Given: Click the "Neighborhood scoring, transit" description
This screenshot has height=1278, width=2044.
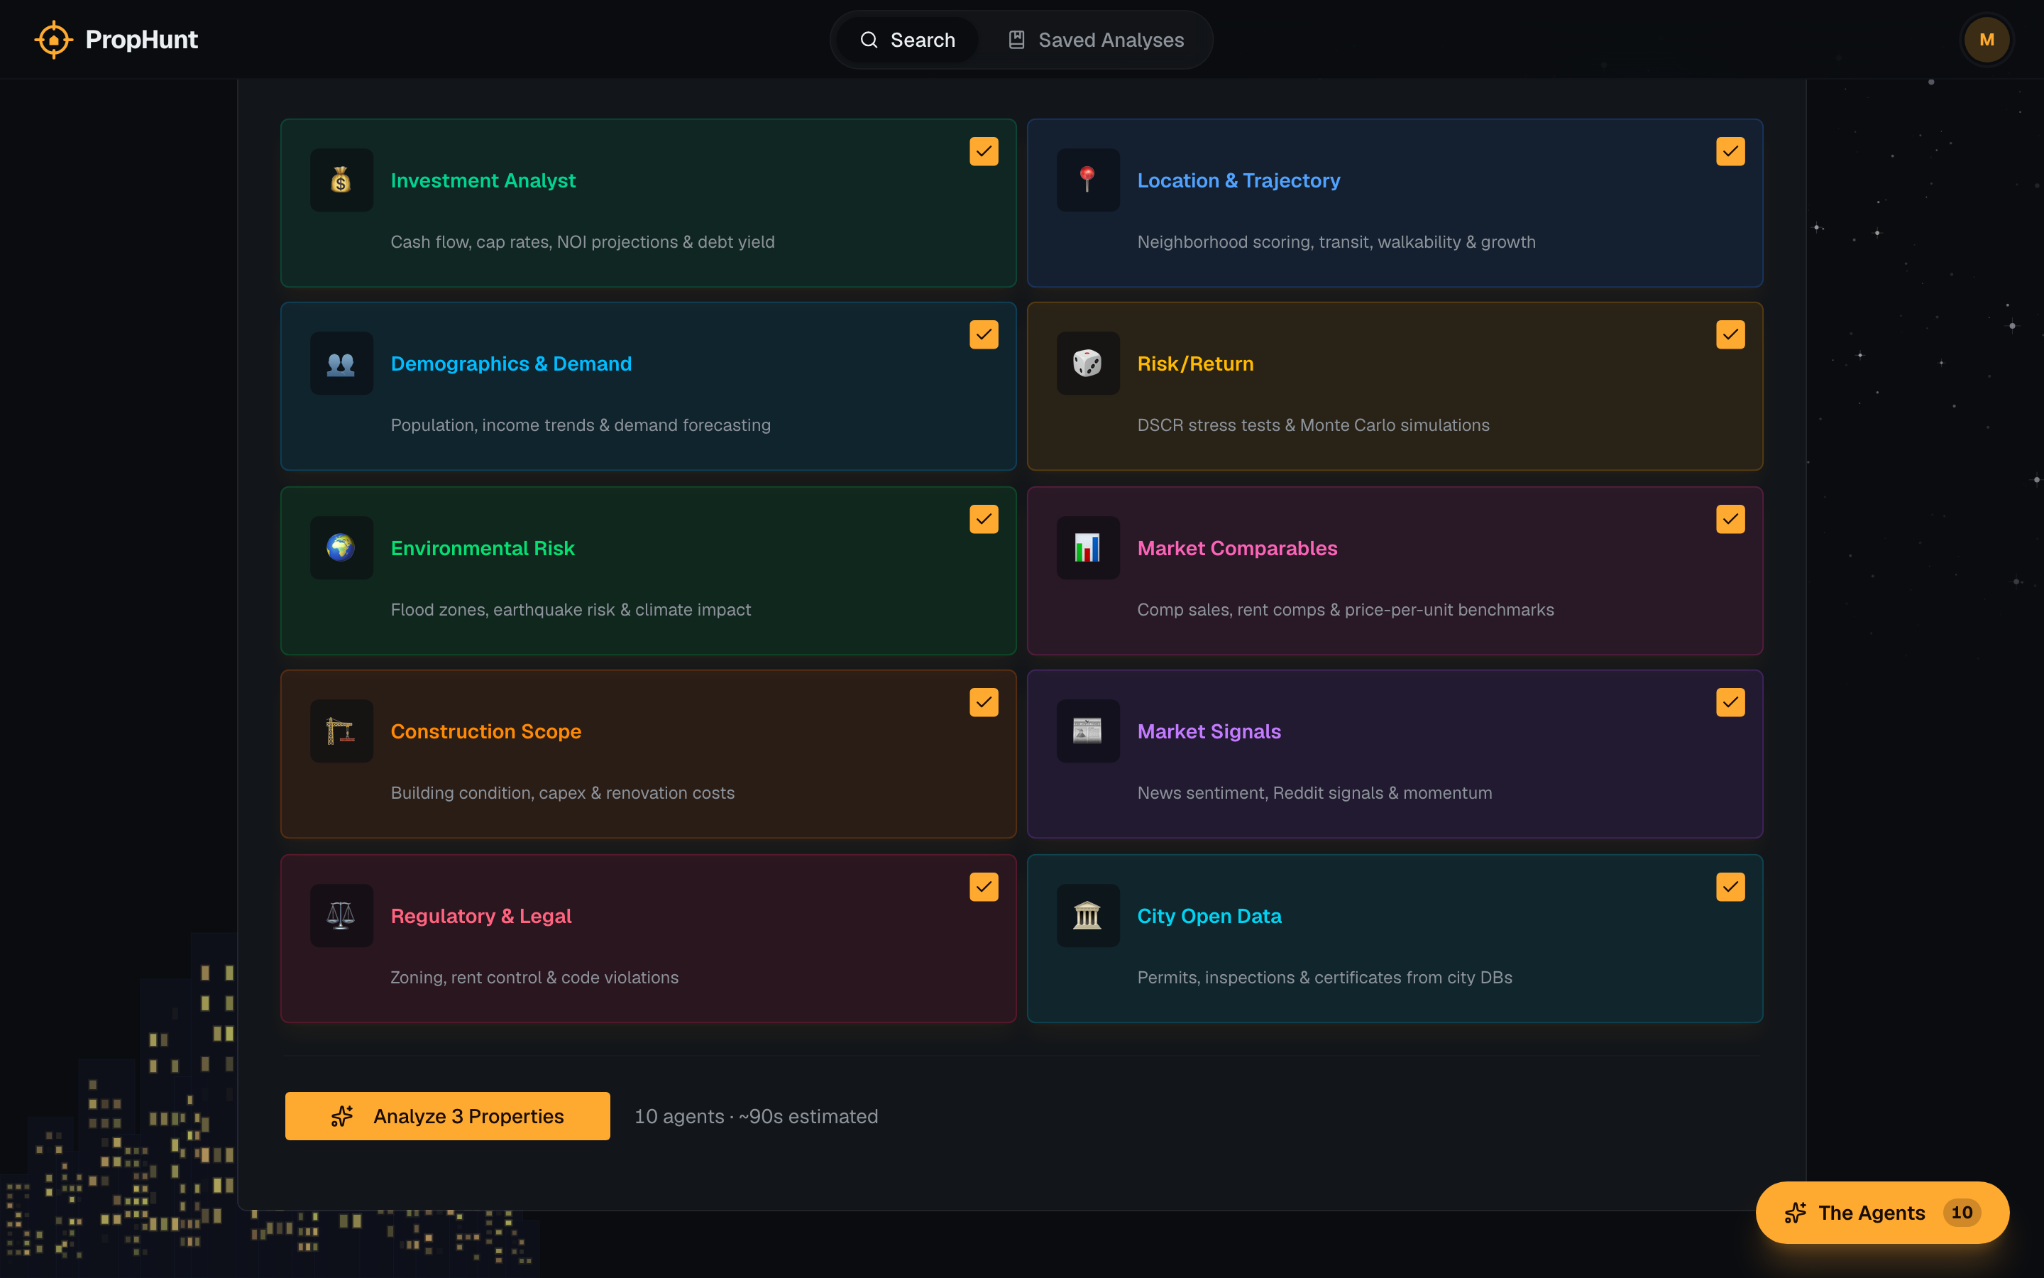Looking at the screenshot, I should [x=1336, y=241].
